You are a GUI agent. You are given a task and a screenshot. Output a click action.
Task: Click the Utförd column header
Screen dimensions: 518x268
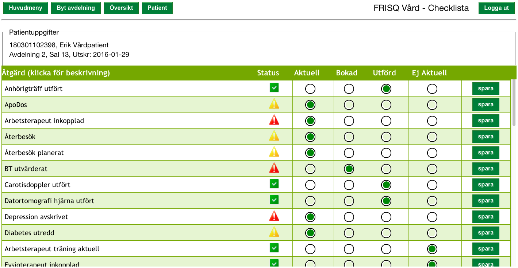[x=384, y=73]
